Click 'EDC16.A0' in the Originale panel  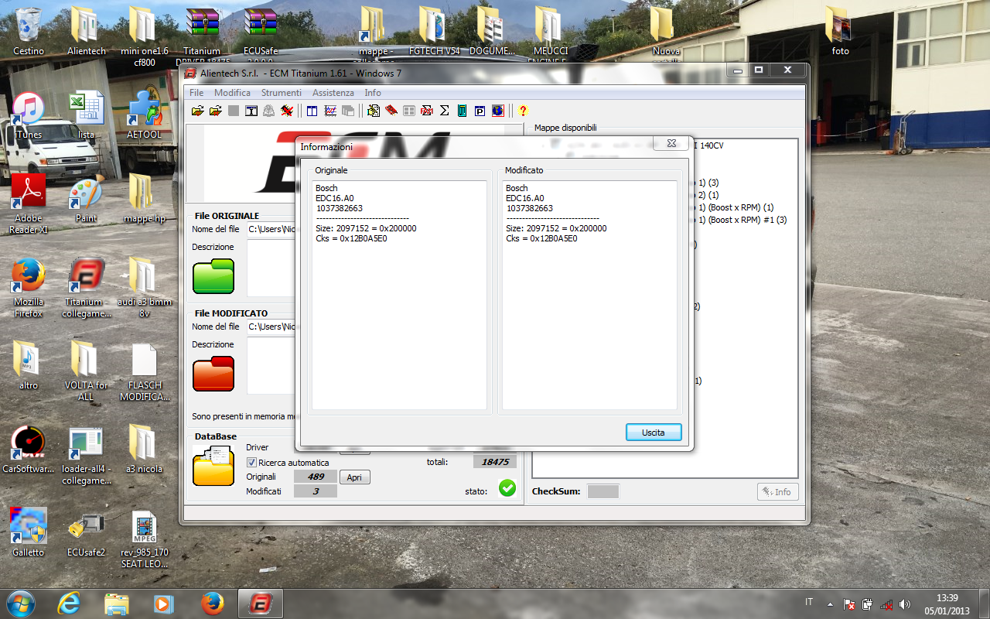(334, 198)
